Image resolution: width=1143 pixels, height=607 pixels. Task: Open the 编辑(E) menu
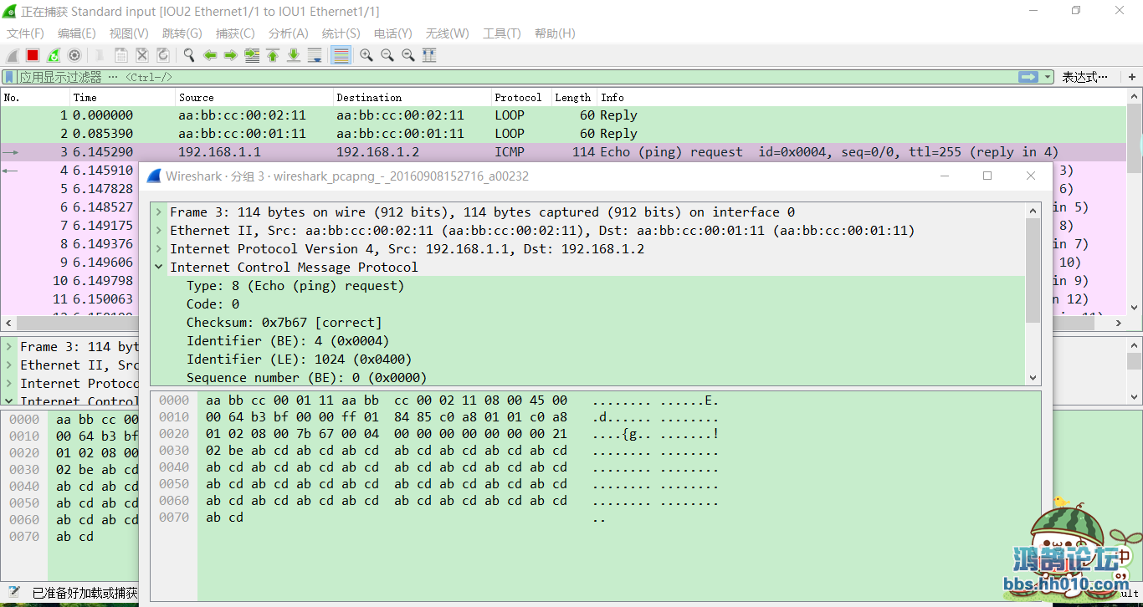76,33
